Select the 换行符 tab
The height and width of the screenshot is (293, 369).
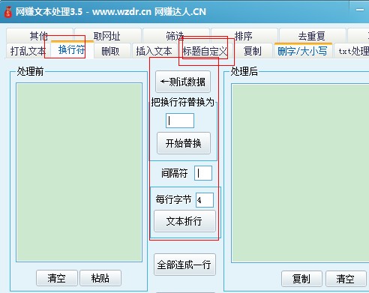coord(72,49)
